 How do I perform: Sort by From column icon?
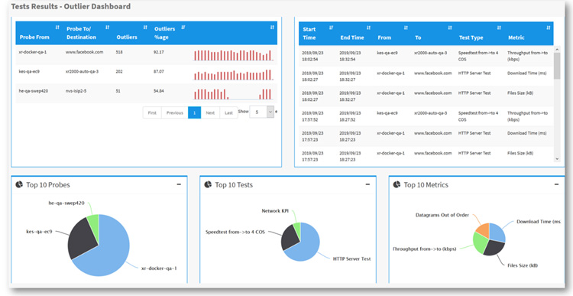pos(406,28)
